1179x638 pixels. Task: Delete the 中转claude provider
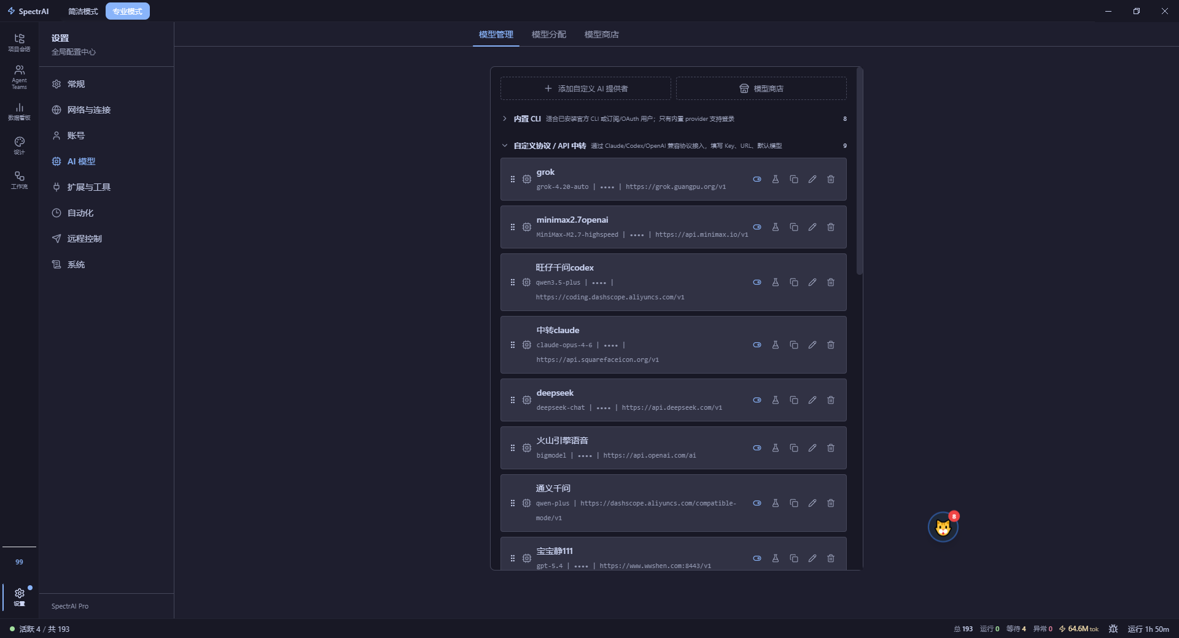831,345
